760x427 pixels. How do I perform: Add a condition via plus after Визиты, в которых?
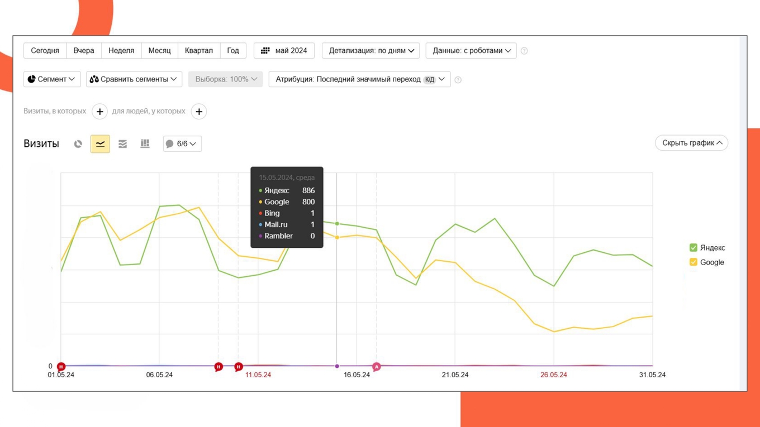pyautogui.click(x=99, y=111)
